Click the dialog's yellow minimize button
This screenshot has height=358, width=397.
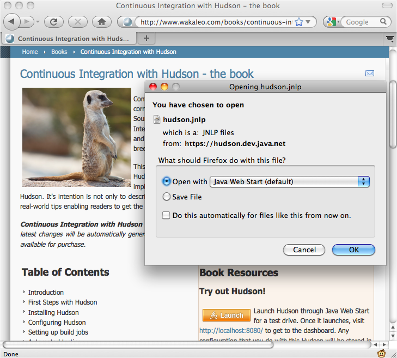164,87
